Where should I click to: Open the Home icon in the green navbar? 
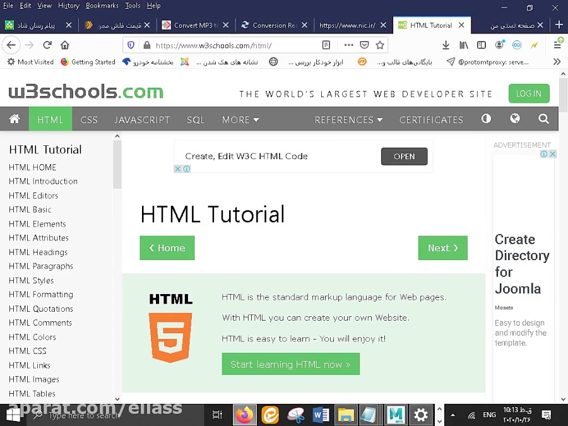[x=14, y=119]
